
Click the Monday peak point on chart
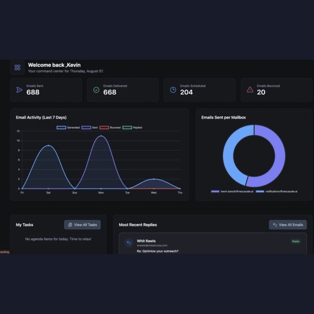(x=101, y=136)
